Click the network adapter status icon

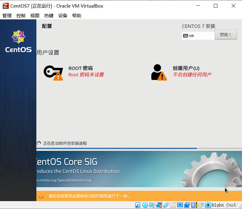tap(159, 205)
